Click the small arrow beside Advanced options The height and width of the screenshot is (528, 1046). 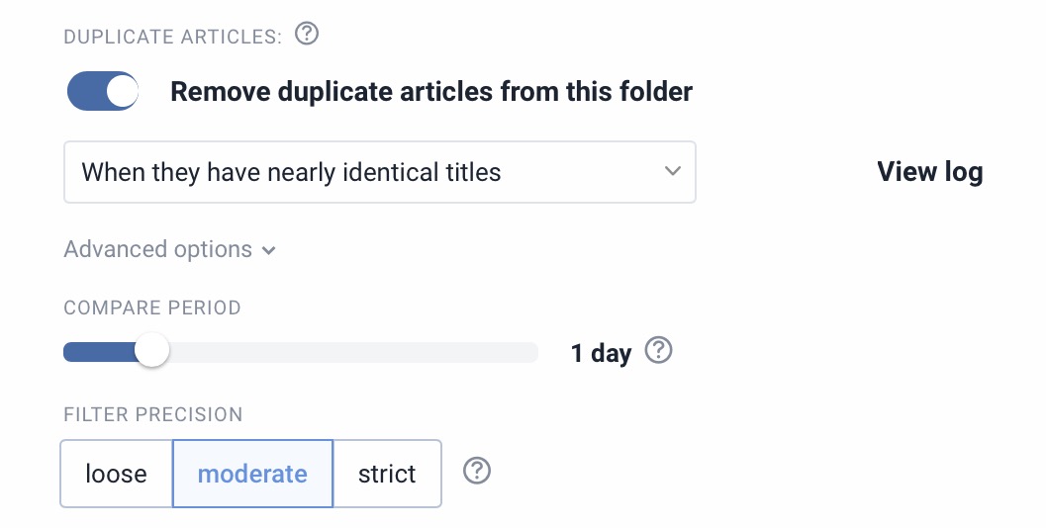269,251
